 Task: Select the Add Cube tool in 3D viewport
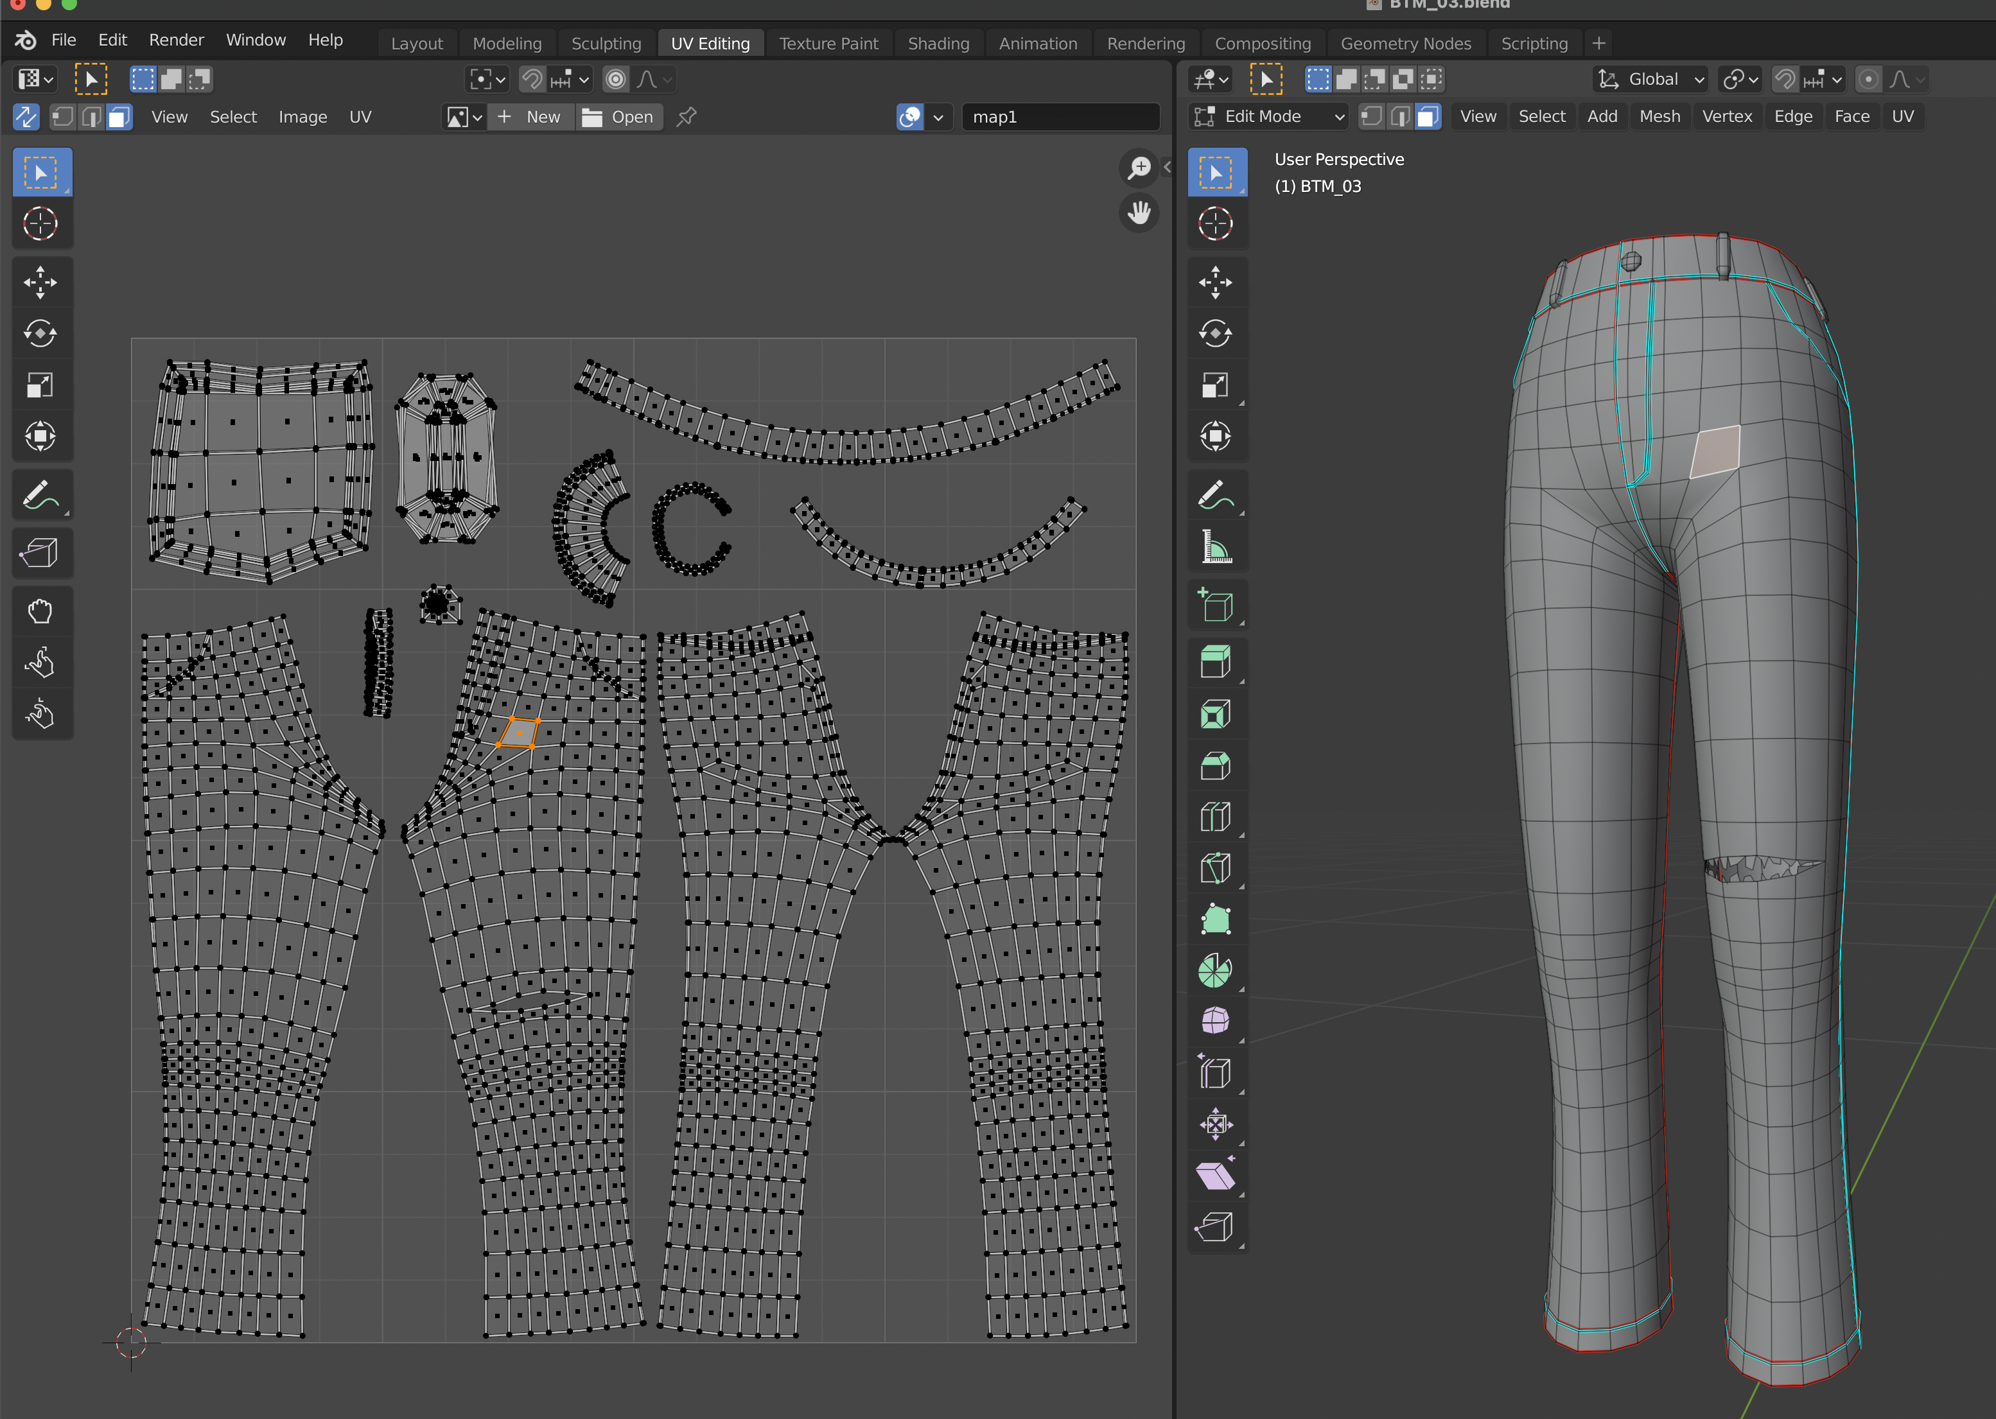click(1216, 605)
